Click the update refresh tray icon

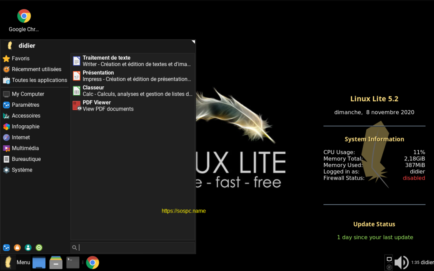(x=389, y=267)
